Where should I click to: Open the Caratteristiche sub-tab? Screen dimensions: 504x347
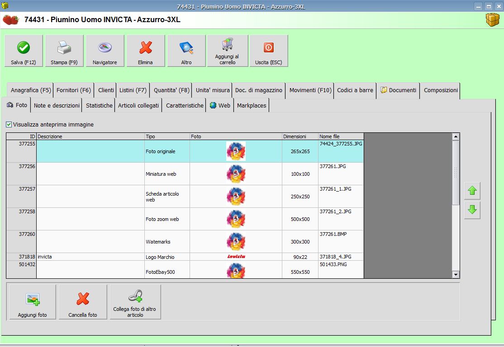[x=185, y=105]
